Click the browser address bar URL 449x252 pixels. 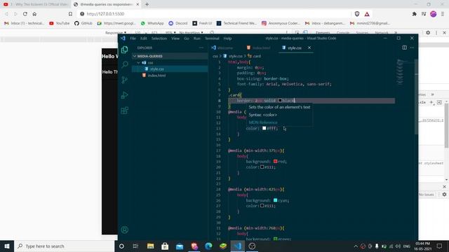(105, 14)
